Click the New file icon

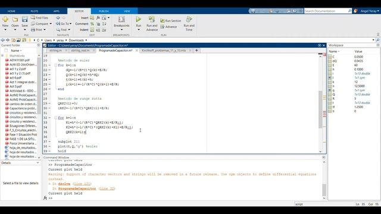[5, 20]
